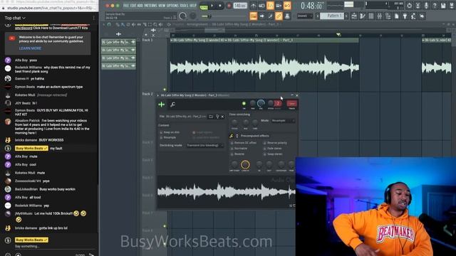Image resolution: width=456 pixels, height=256 pixels.
Task: Click the yellow wrench beside Precomputed effects
Action: coord(232,136)
